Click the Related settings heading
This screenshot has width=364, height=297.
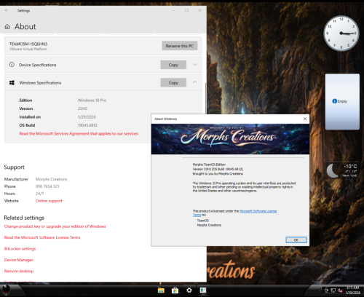pos(24,218)
